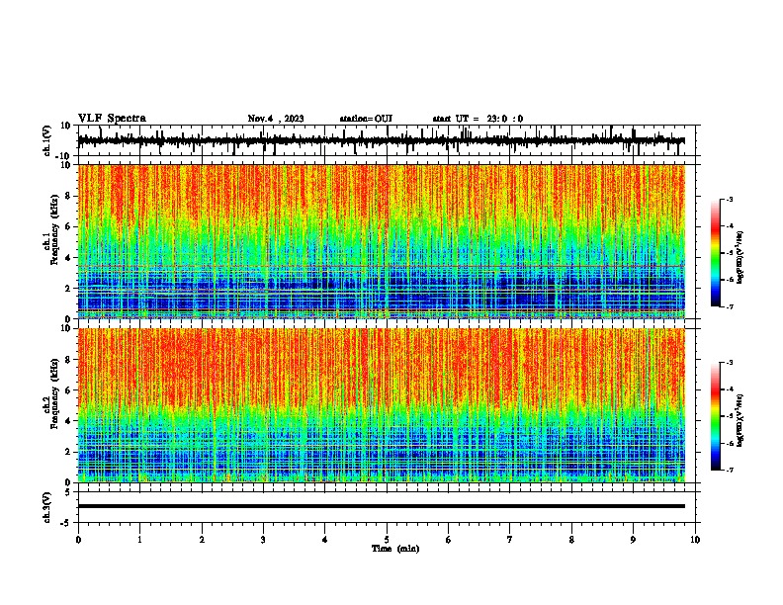Click the "6" kHz tick on ch.2 frequency axis
This screenshot has width=783, height=605.
pyautogui.click(x=69, y=390)
